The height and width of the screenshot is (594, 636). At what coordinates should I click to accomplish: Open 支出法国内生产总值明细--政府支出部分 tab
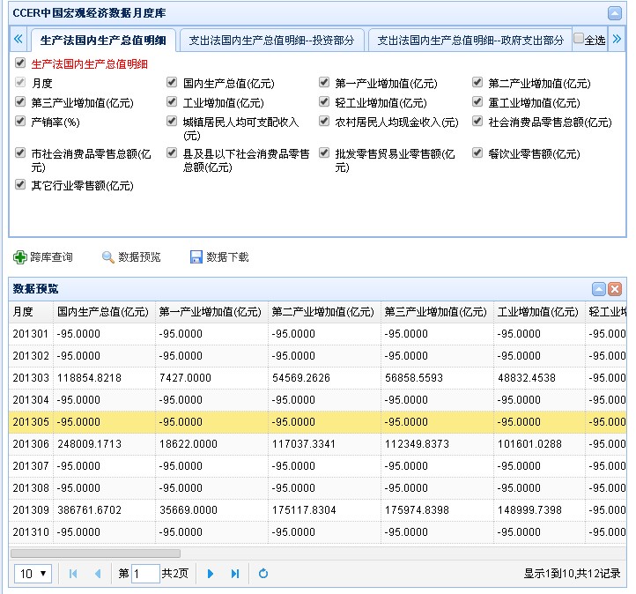[470, 41]
